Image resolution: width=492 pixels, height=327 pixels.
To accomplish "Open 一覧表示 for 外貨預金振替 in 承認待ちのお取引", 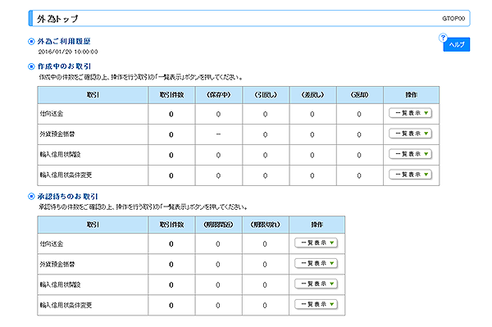I will pyautogui.click(x=316, y=263).
